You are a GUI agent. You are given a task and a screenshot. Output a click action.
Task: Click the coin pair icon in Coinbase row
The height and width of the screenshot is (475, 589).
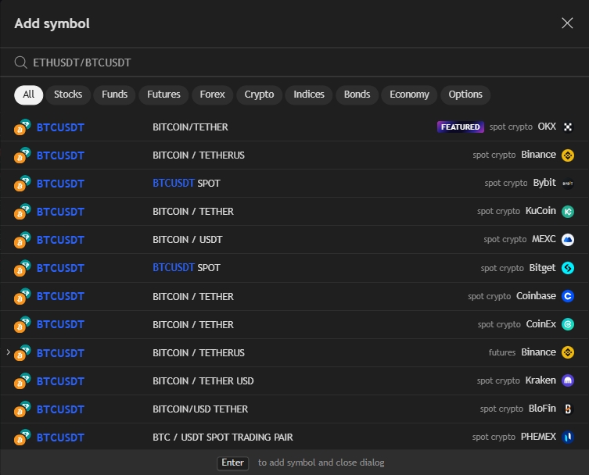[22, 296]
